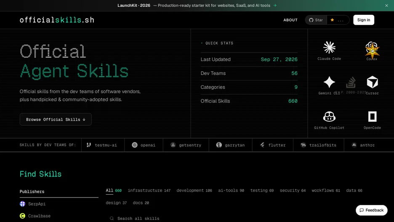Pick the GitHub Copilot icon
394x222 pixels.
pyautogui.click(x=329, y=117)
